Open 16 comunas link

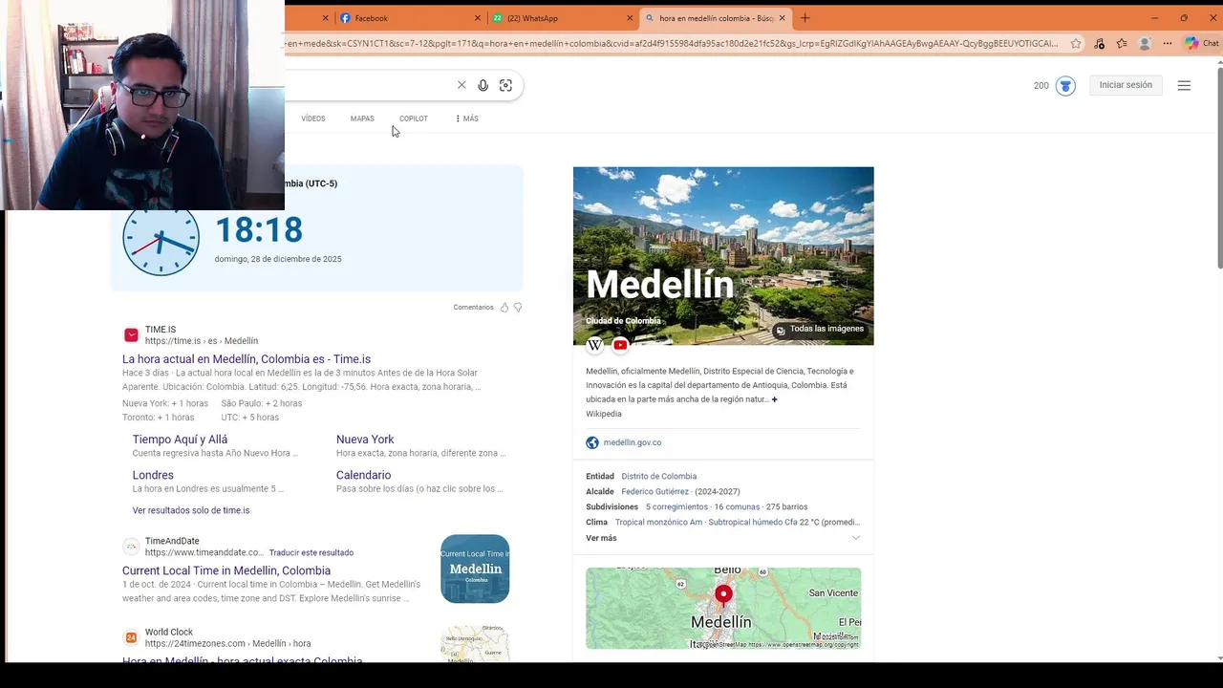pyautogui.click(x=737, y=506)
